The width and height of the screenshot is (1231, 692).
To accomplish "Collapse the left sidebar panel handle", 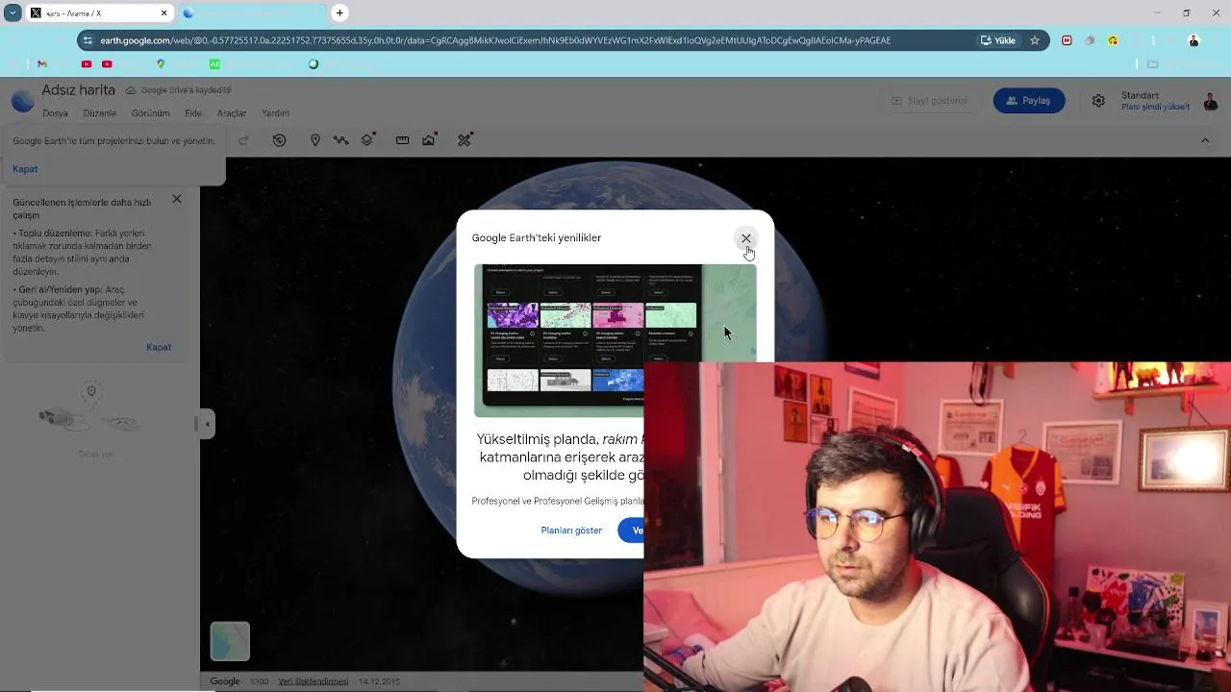I will pyautogui.click(x=207, y=424).
